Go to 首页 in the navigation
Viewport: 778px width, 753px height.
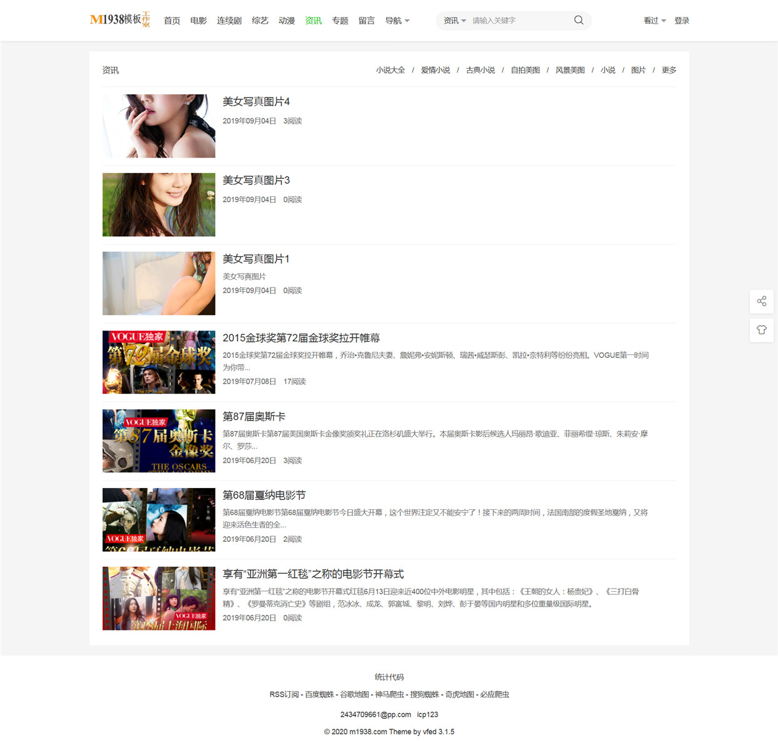[172, 21]
